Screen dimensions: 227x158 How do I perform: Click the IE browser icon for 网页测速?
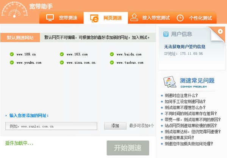click(94, 18)
